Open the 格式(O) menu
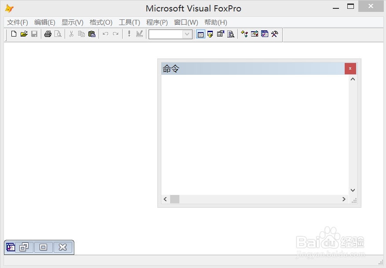The width and height of the screenshot is (386, 268). [101, 22]
